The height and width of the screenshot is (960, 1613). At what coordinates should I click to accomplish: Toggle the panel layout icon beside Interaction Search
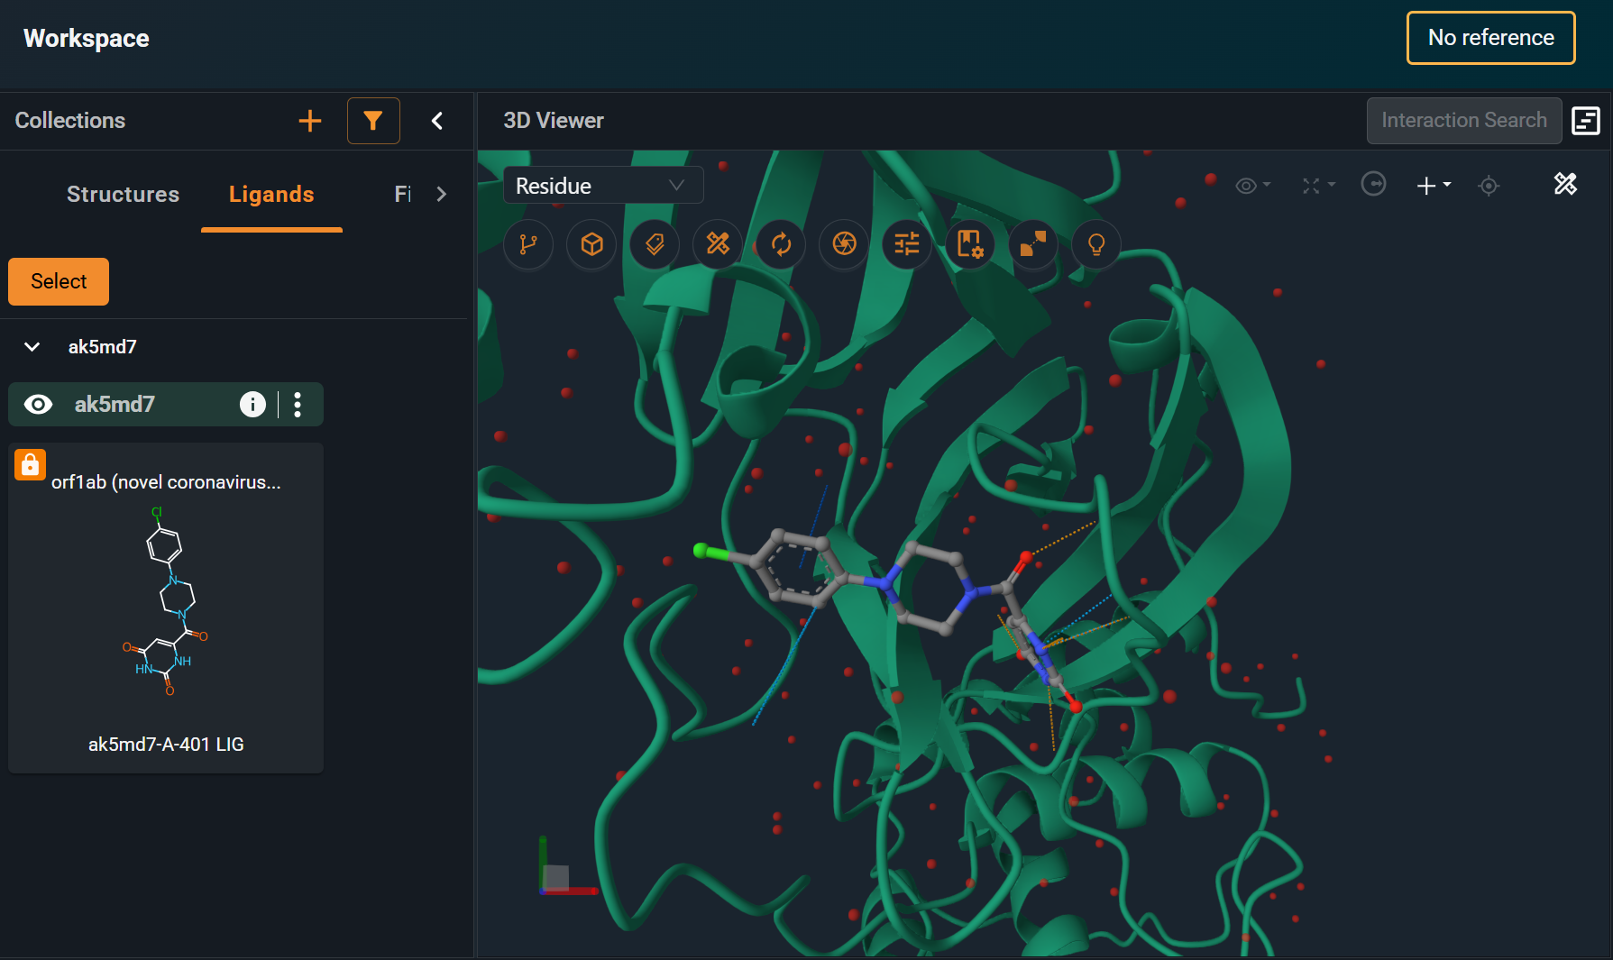(1585, 121)
